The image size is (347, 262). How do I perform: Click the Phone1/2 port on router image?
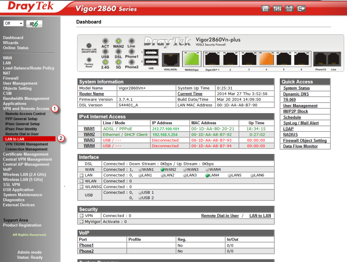(320, 59)
